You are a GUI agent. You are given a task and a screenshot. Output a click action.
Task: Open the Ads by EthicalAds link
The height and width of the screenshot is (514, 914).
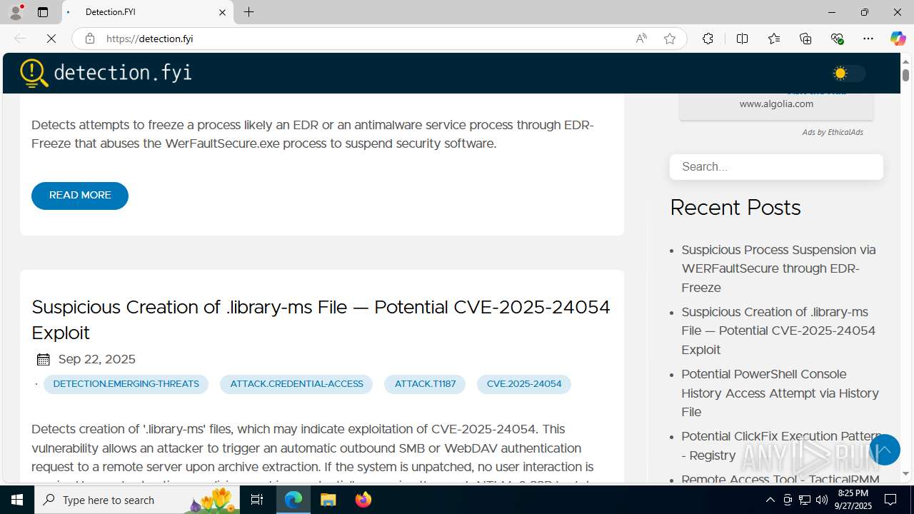[x=833, y=132]
